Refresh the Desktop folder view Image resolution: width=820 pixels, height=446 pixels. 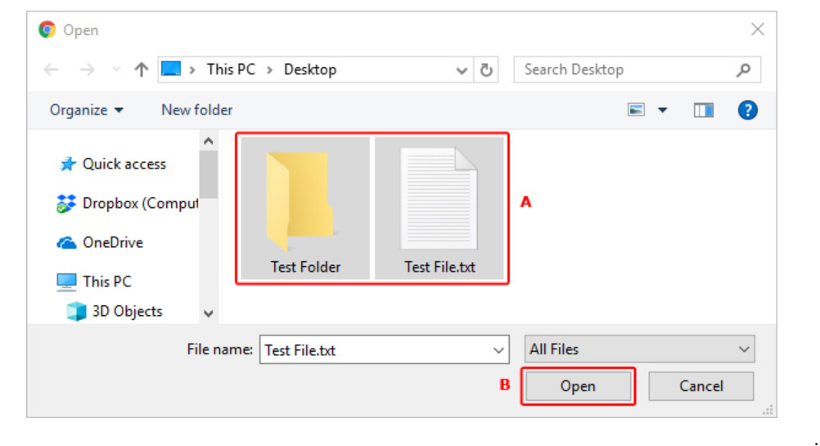(486, 70)
